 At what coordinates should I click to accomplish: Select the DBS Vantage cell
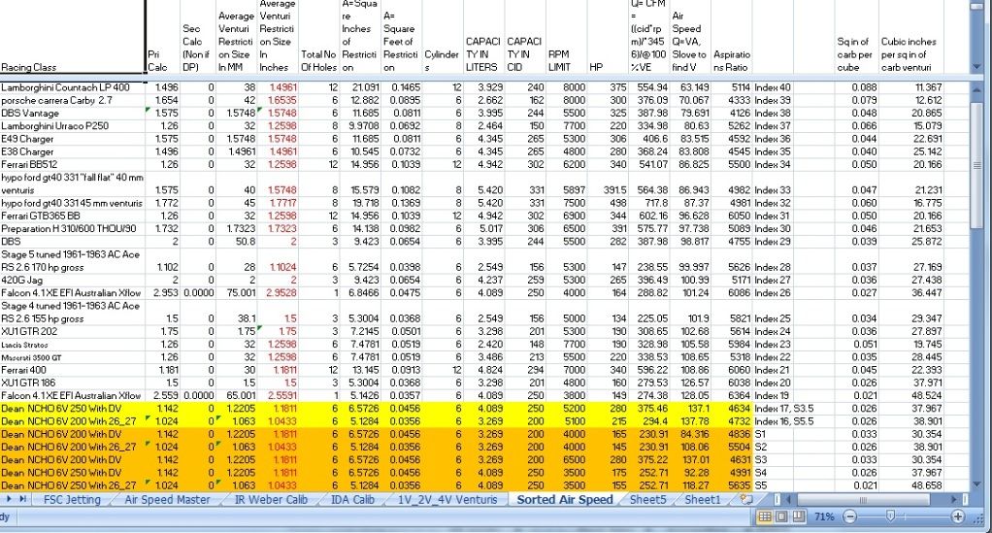click(x=73, y=113)
